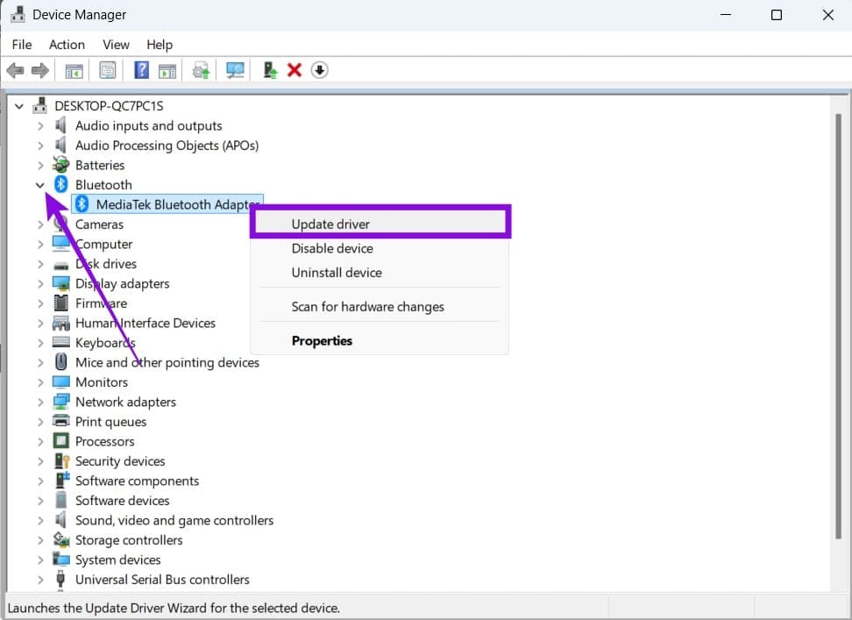This screenshot has height=620, width=852.
Task: Click the Show/Hide action pane icon
Action: [167, 70]
